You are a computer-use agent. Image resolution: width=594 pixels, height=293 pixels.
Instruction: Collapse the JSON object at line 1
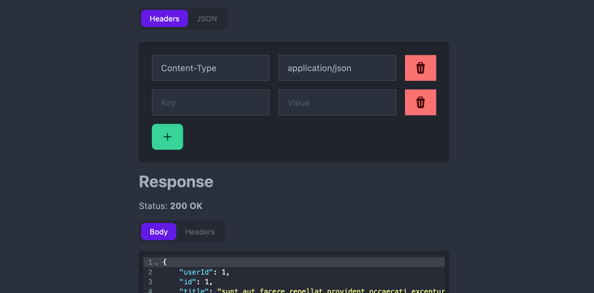click(157, 263)
